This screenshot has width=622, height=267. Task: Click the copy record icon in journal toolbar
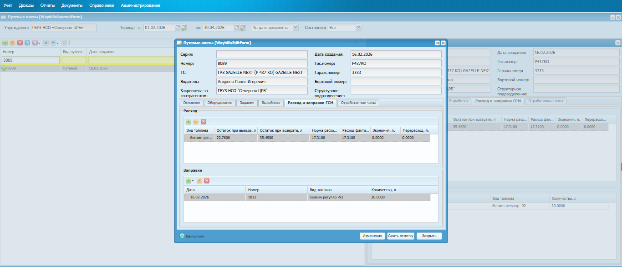click(x=27, y=43)
